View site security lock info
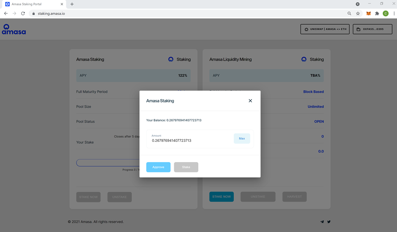Viewport: 397px width, 232px height. (x=33, y=14)
